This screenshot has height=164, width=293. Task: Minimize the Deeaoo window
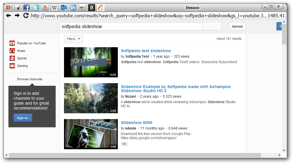(265, 7)
